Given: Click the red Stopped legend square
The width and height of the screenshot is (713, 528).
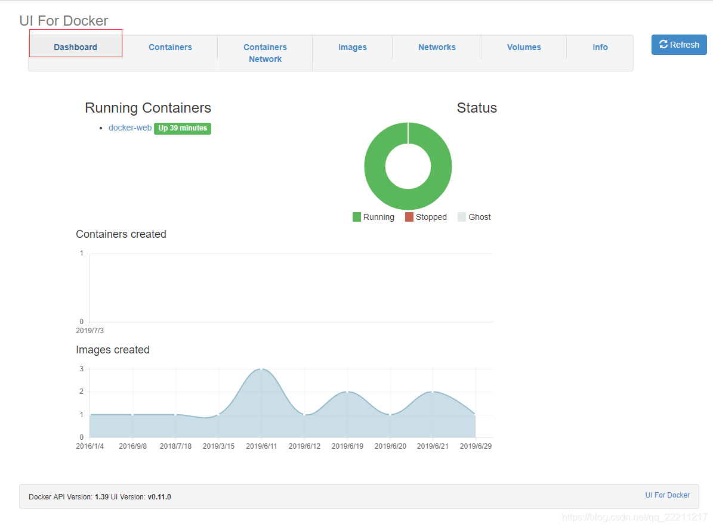Looking at the screenshot, I should 409,217.
